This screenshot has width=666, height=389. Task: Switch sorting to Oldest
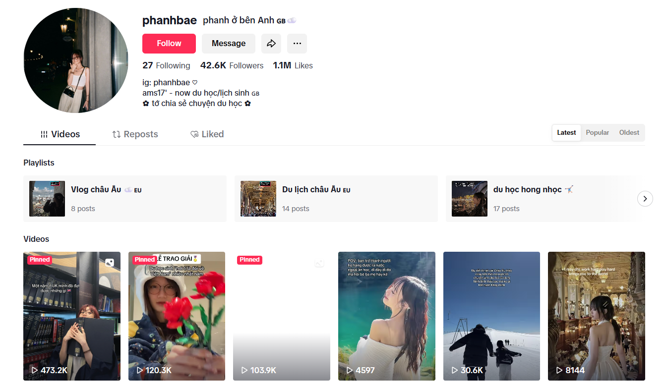(629, 133)
